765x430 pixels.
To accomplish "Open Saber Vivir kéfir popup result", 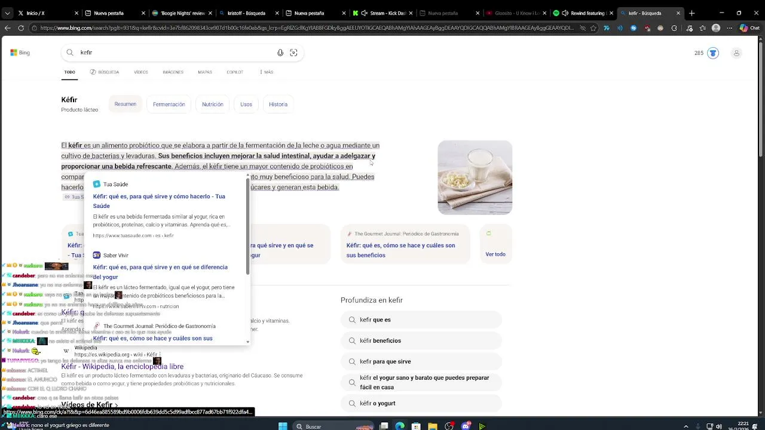I will (160, 272).
